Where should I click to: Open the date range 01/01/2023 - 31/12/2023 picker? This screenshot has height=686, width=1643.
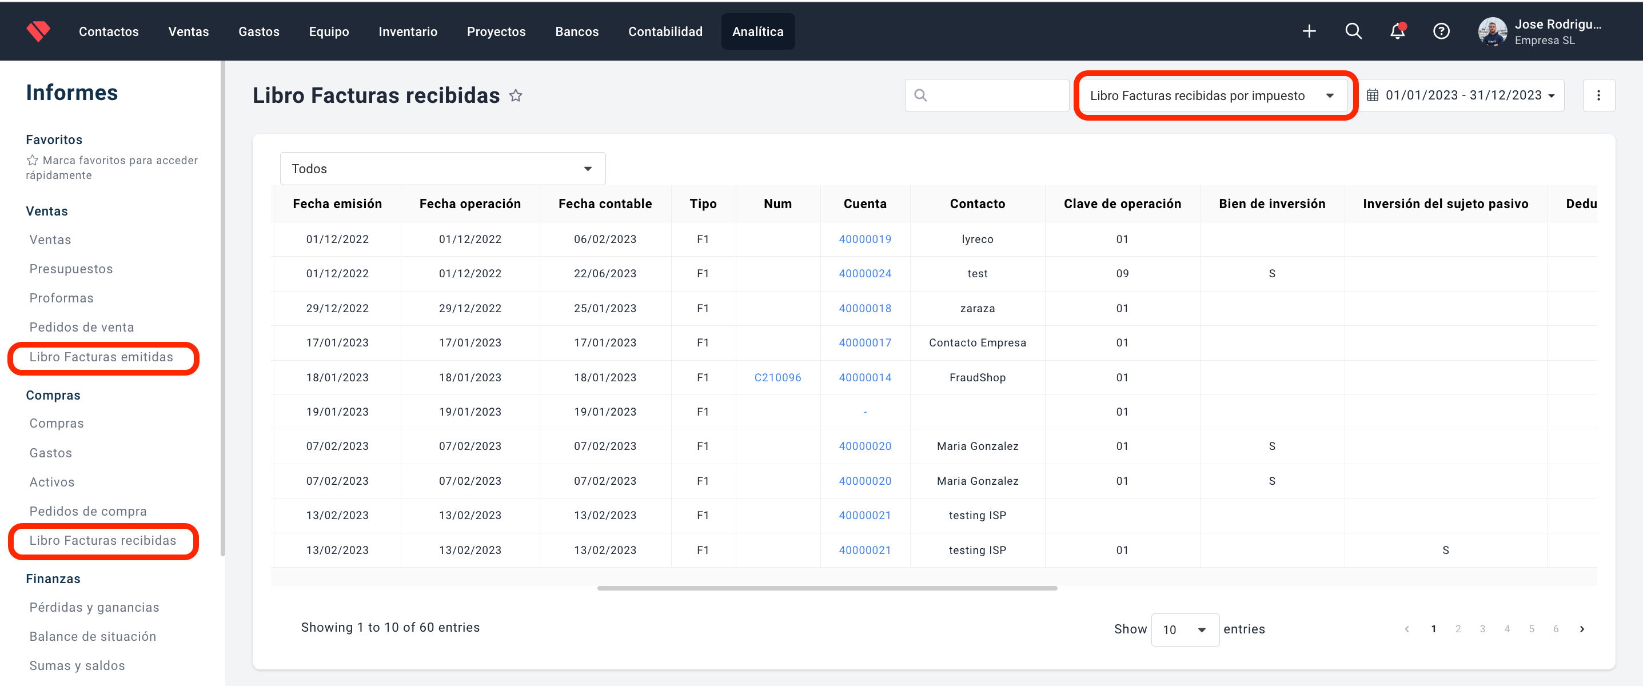[x=1461, y=95]
